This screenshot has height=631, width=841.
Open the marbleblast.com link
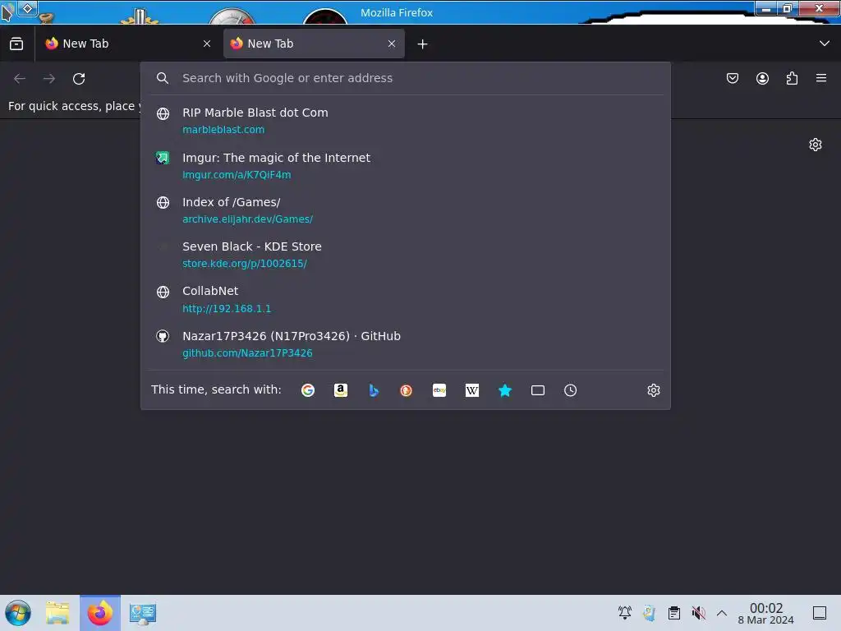click(223, 130)
